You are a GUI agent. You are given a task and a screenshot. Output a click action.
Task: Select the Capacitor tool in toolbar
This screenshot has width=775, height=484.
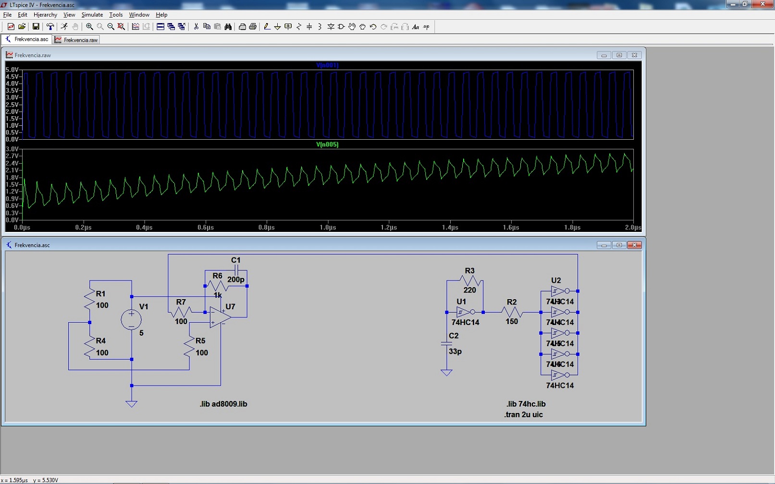[309, 27]
